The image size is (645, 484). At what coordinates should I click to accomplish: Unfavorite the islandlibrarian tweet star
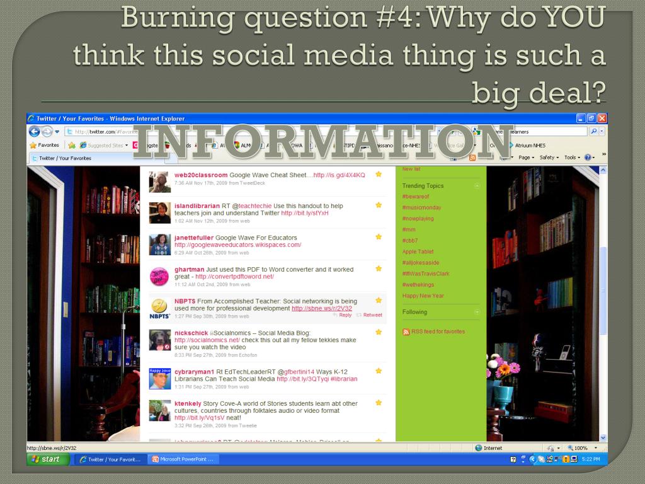pos(379,205)
